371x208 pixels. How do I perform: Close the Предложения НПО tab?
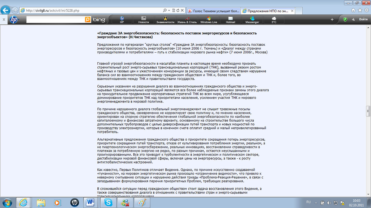point(292,11)
